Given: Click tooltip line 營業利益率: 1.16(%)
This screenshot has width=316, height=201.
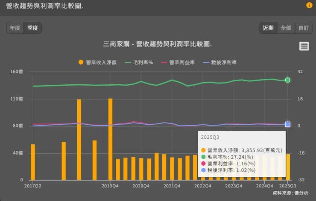Looking at the screenshot, I should 228,164.
